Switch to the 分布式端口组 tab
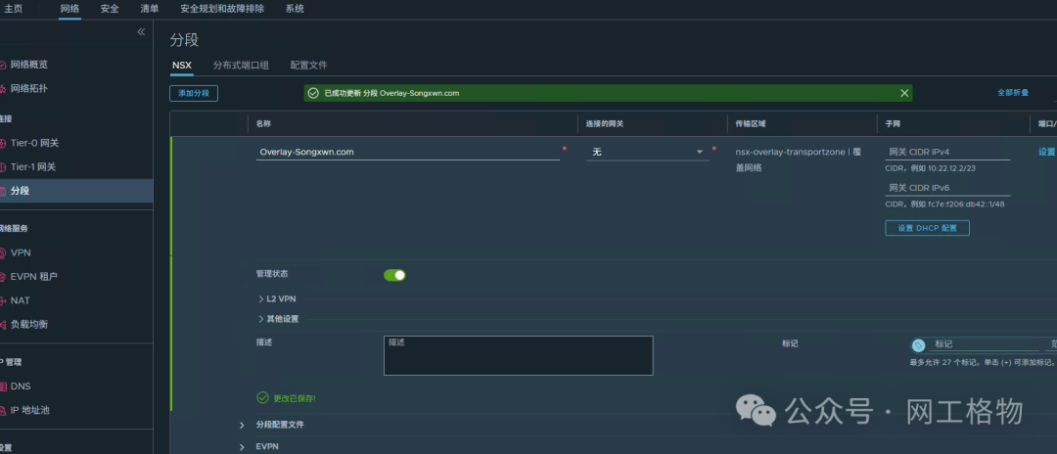The height and width of the screenshot is (454, 1057). click(x=241, y=66)
